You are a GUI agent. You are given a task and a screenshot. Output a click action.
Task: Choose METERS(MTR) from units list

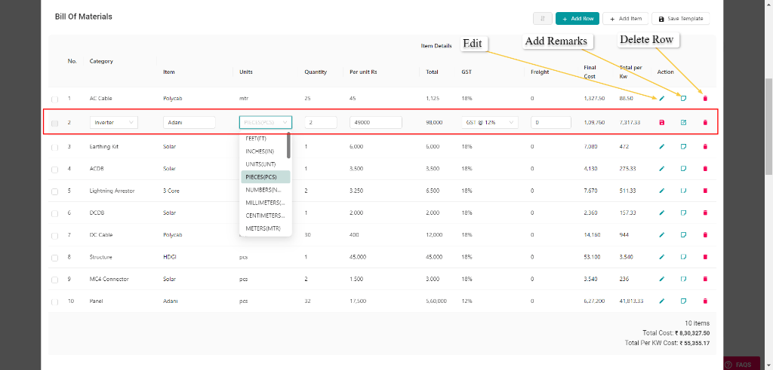tap(262, 228)
